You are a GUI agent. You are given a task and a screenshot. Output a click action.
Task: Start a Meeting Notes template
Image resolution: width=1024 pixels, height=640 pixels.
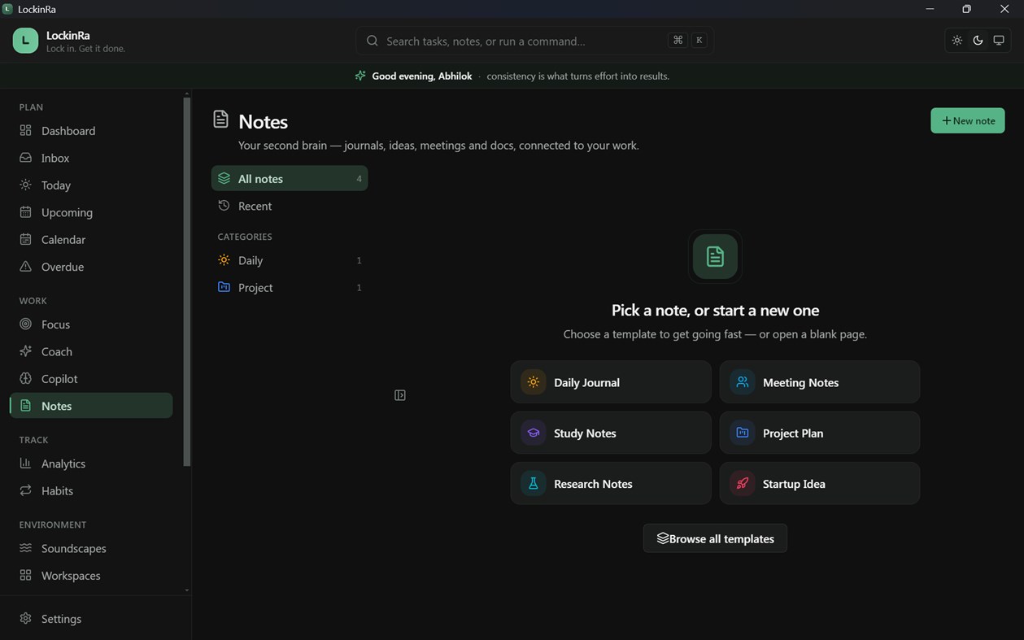click(x=820, y=382)
